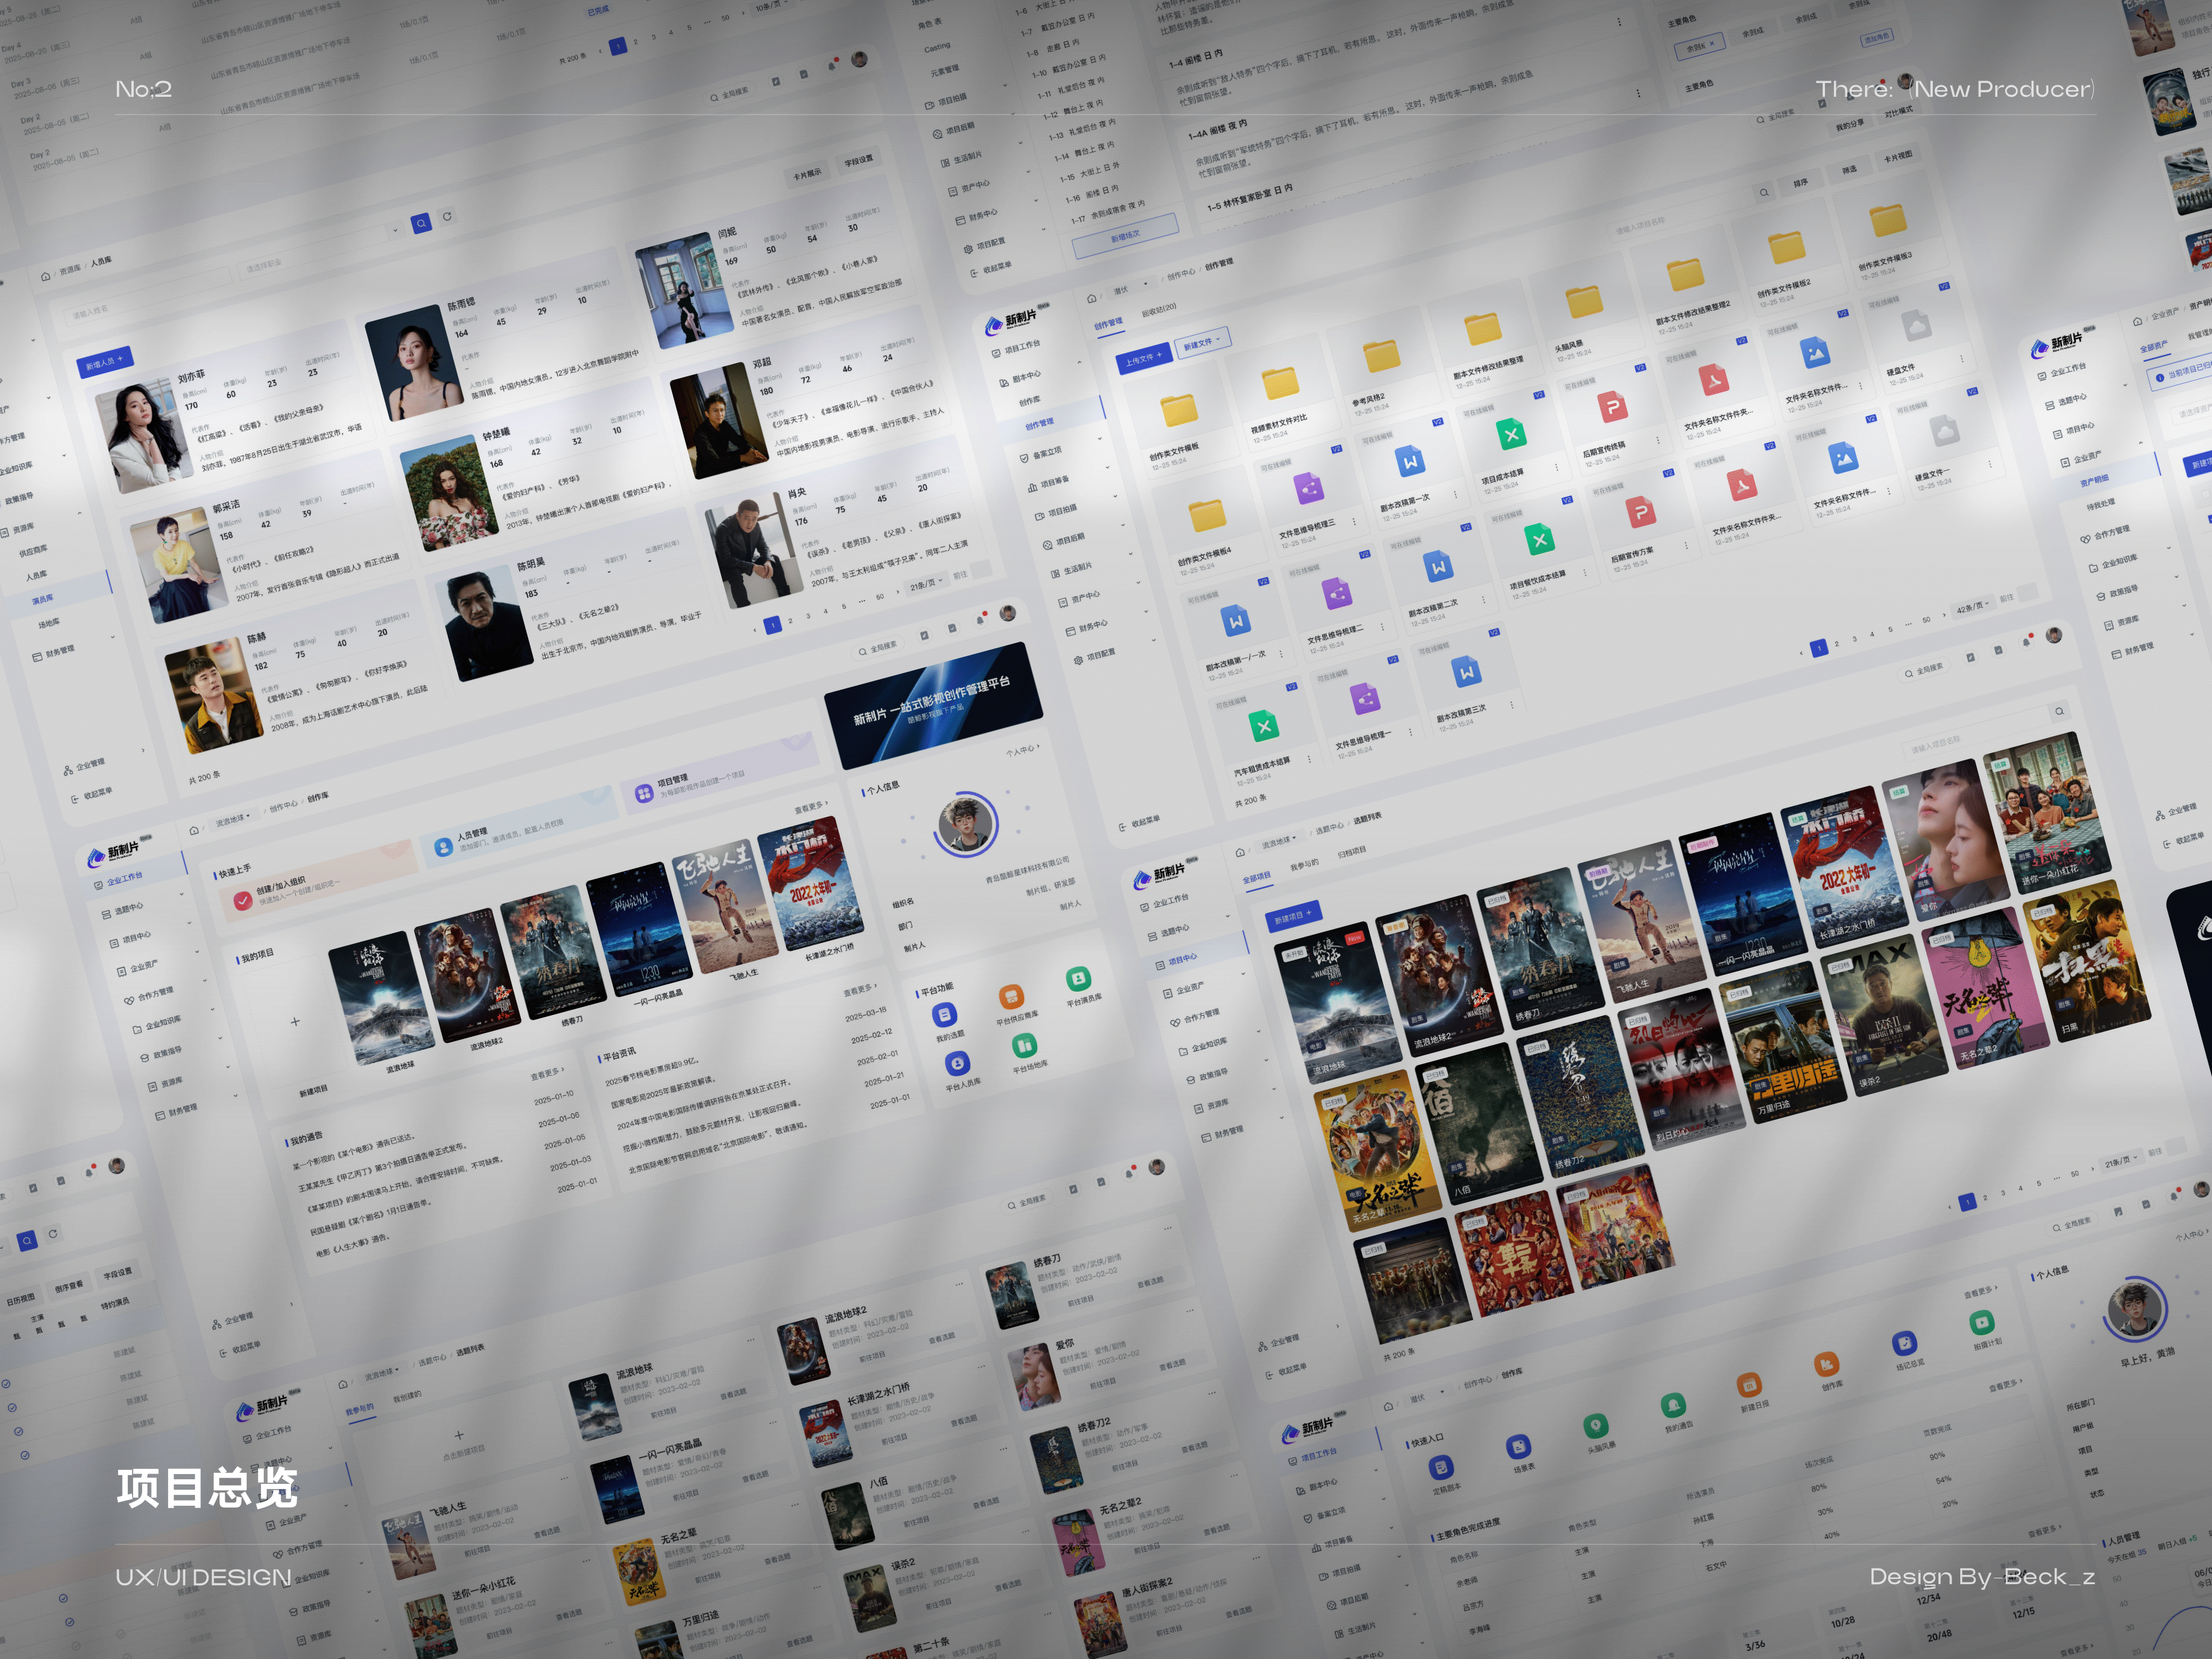Open the Word file icon for 剧本改稿第一次
The image size is (2212, 1659).
[x=1410, y=462]
